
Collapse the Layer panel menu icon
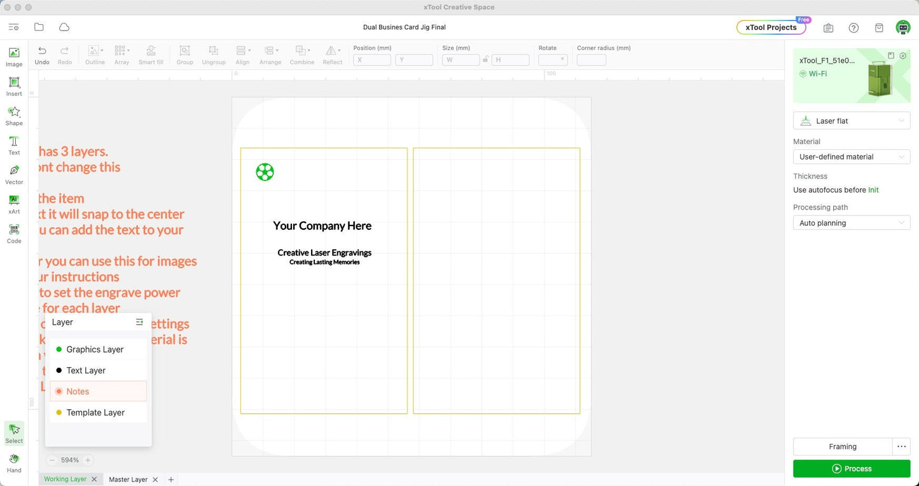coord(139,322)
